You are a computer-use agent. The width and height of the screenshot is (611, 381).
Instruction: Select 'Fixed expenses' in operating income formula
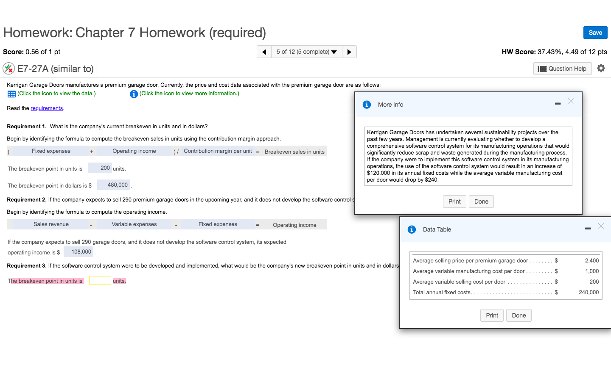pyautogui.click(x=218, y=224)
